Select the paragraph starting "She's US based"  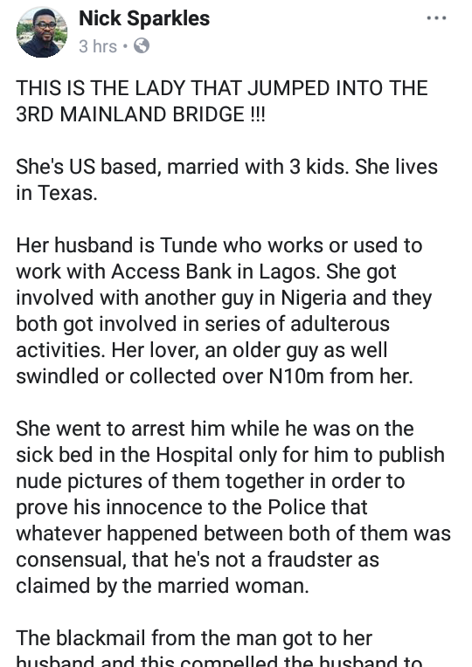(x=226, y=180)
